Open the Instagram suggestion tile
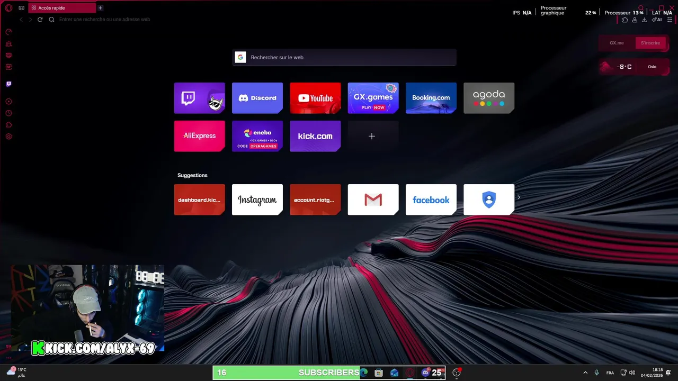Screen dimensions: 678x381 [x=257, y=199]
